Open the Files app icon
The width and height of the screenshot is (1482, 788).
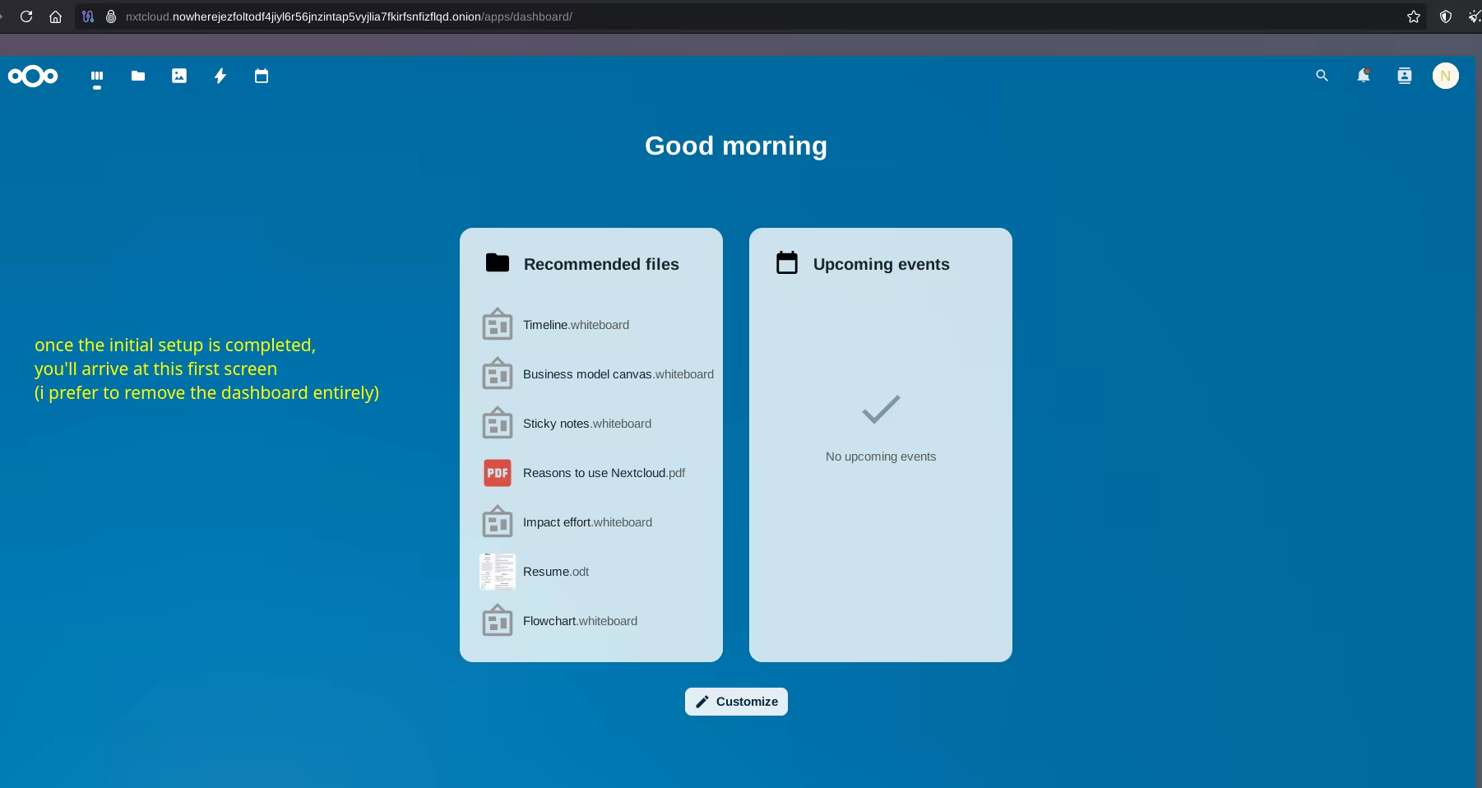138,76
